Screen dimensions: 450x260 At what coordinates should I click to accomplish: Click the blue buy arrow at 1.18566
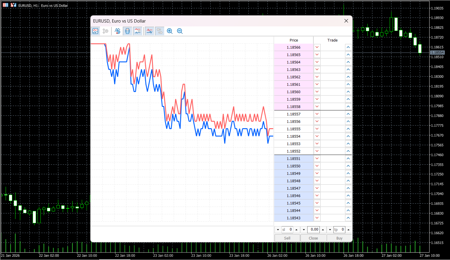click(x=348, y=47)
